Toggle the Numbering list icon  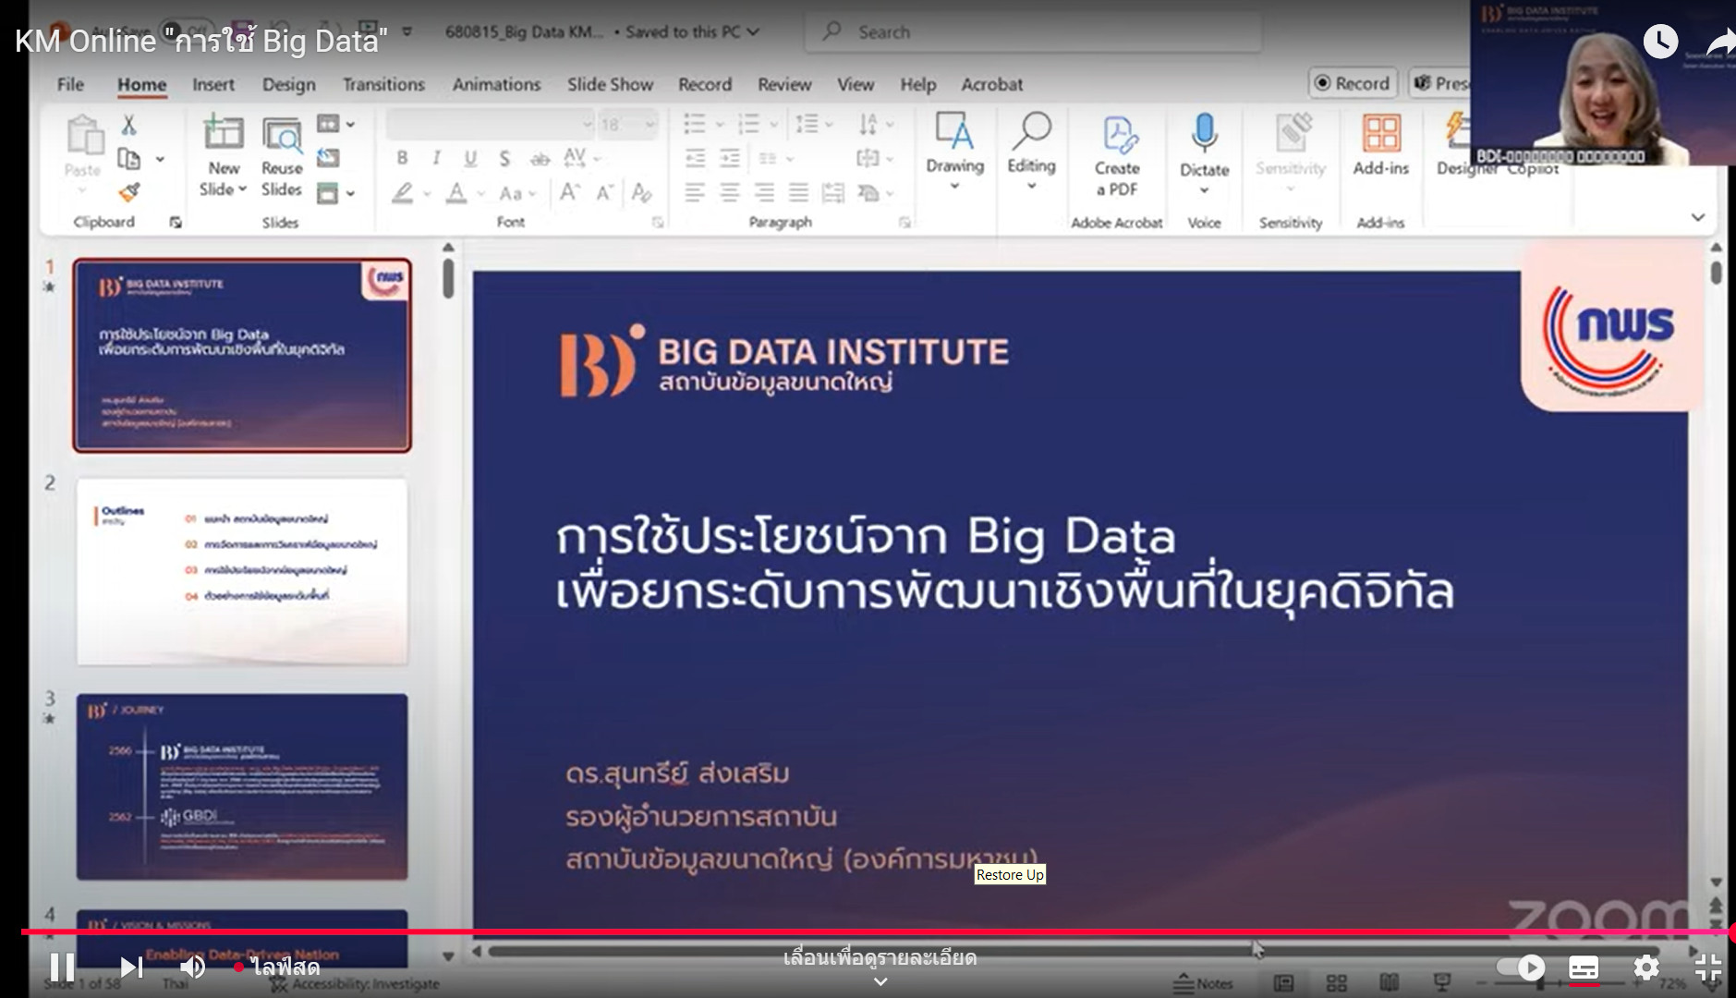pos(748,124)
